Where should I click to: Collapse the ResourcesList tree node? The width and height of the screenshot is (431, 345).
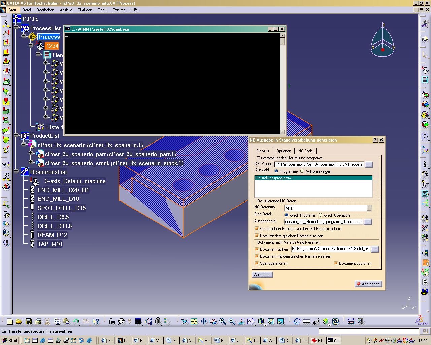click(16, 171)
